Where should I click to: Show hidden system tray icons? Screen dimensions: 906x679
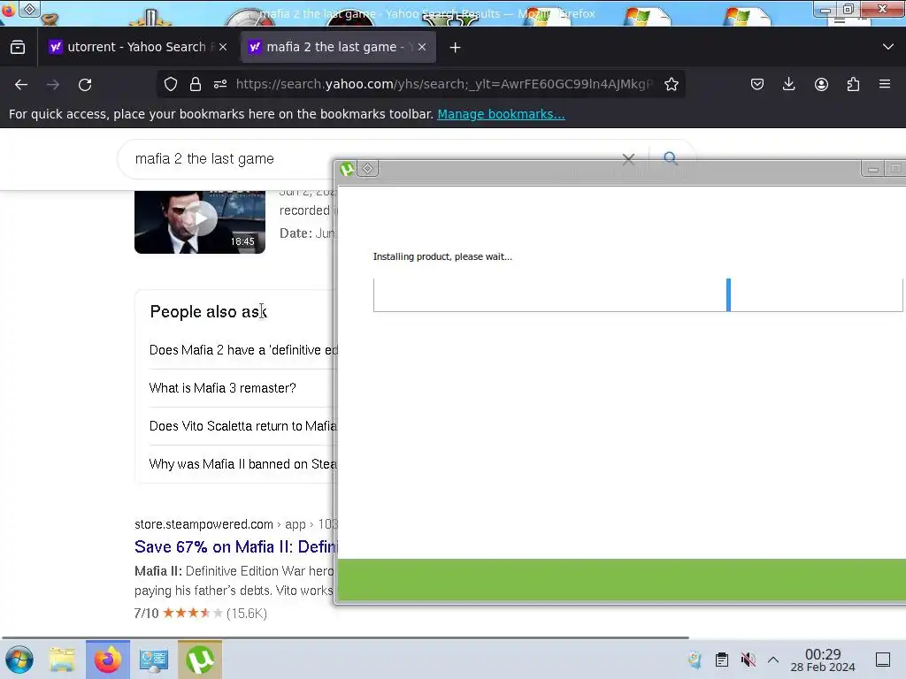point(773,660)
